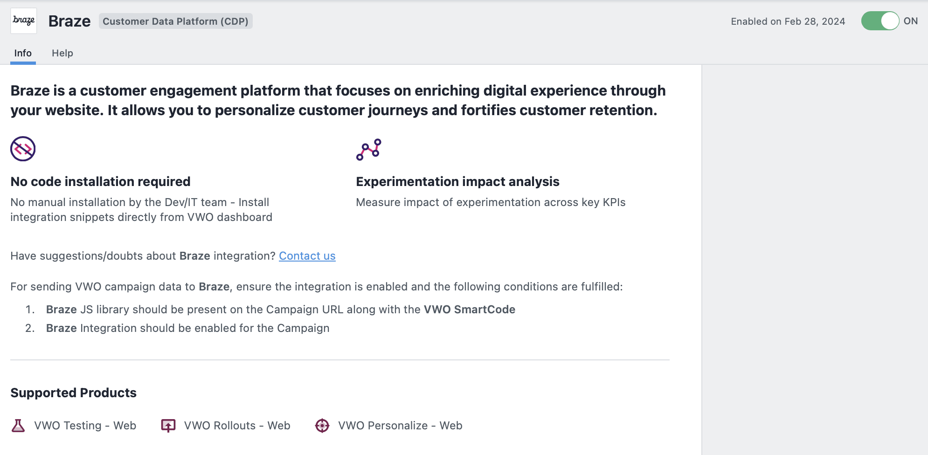Select the Info tab

23,53
